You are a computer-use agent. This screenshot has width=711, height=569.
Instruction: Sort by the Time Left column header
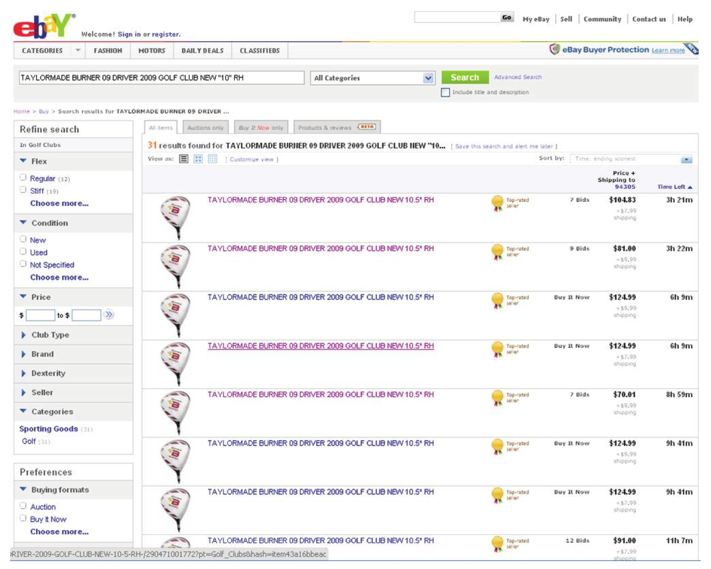tap(675, 187)
